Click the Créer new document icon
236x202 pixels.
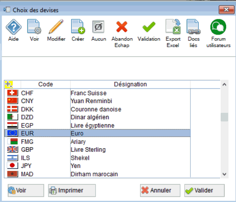[78, 26]
